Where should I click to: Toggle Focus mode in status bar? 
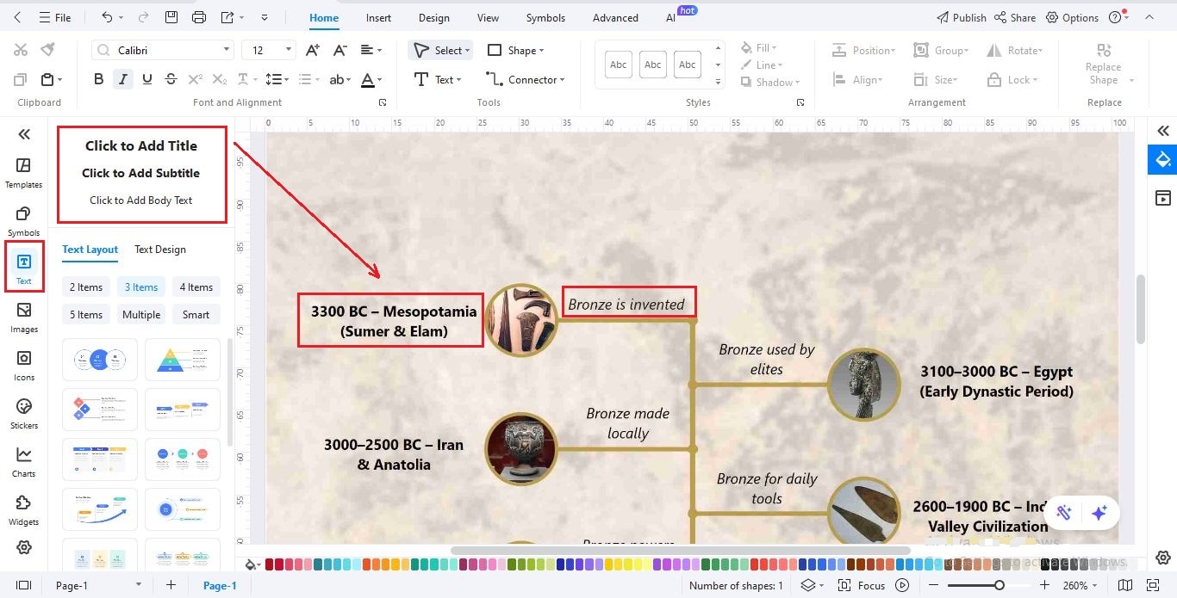pyautogui.click(x=863, y=585)
